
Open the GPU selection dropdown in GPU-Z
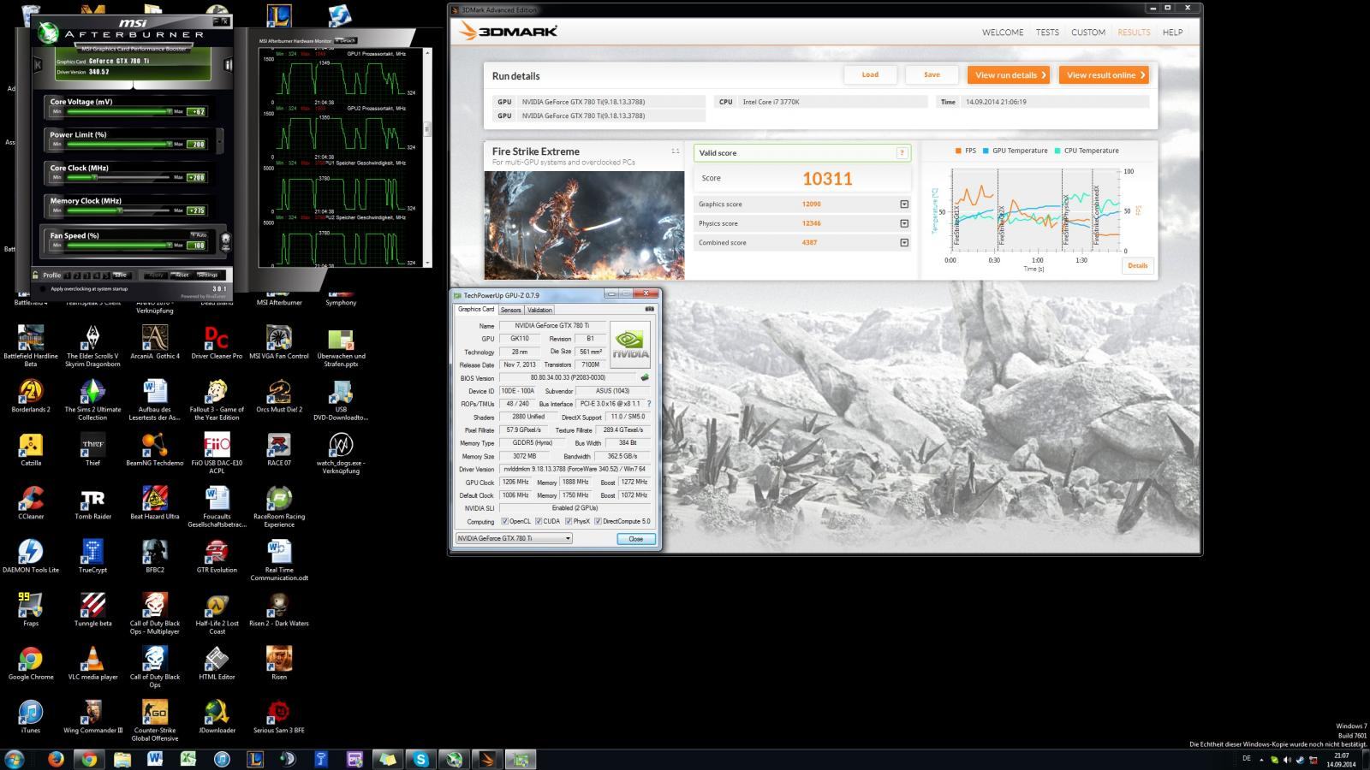tap(514, 539)
